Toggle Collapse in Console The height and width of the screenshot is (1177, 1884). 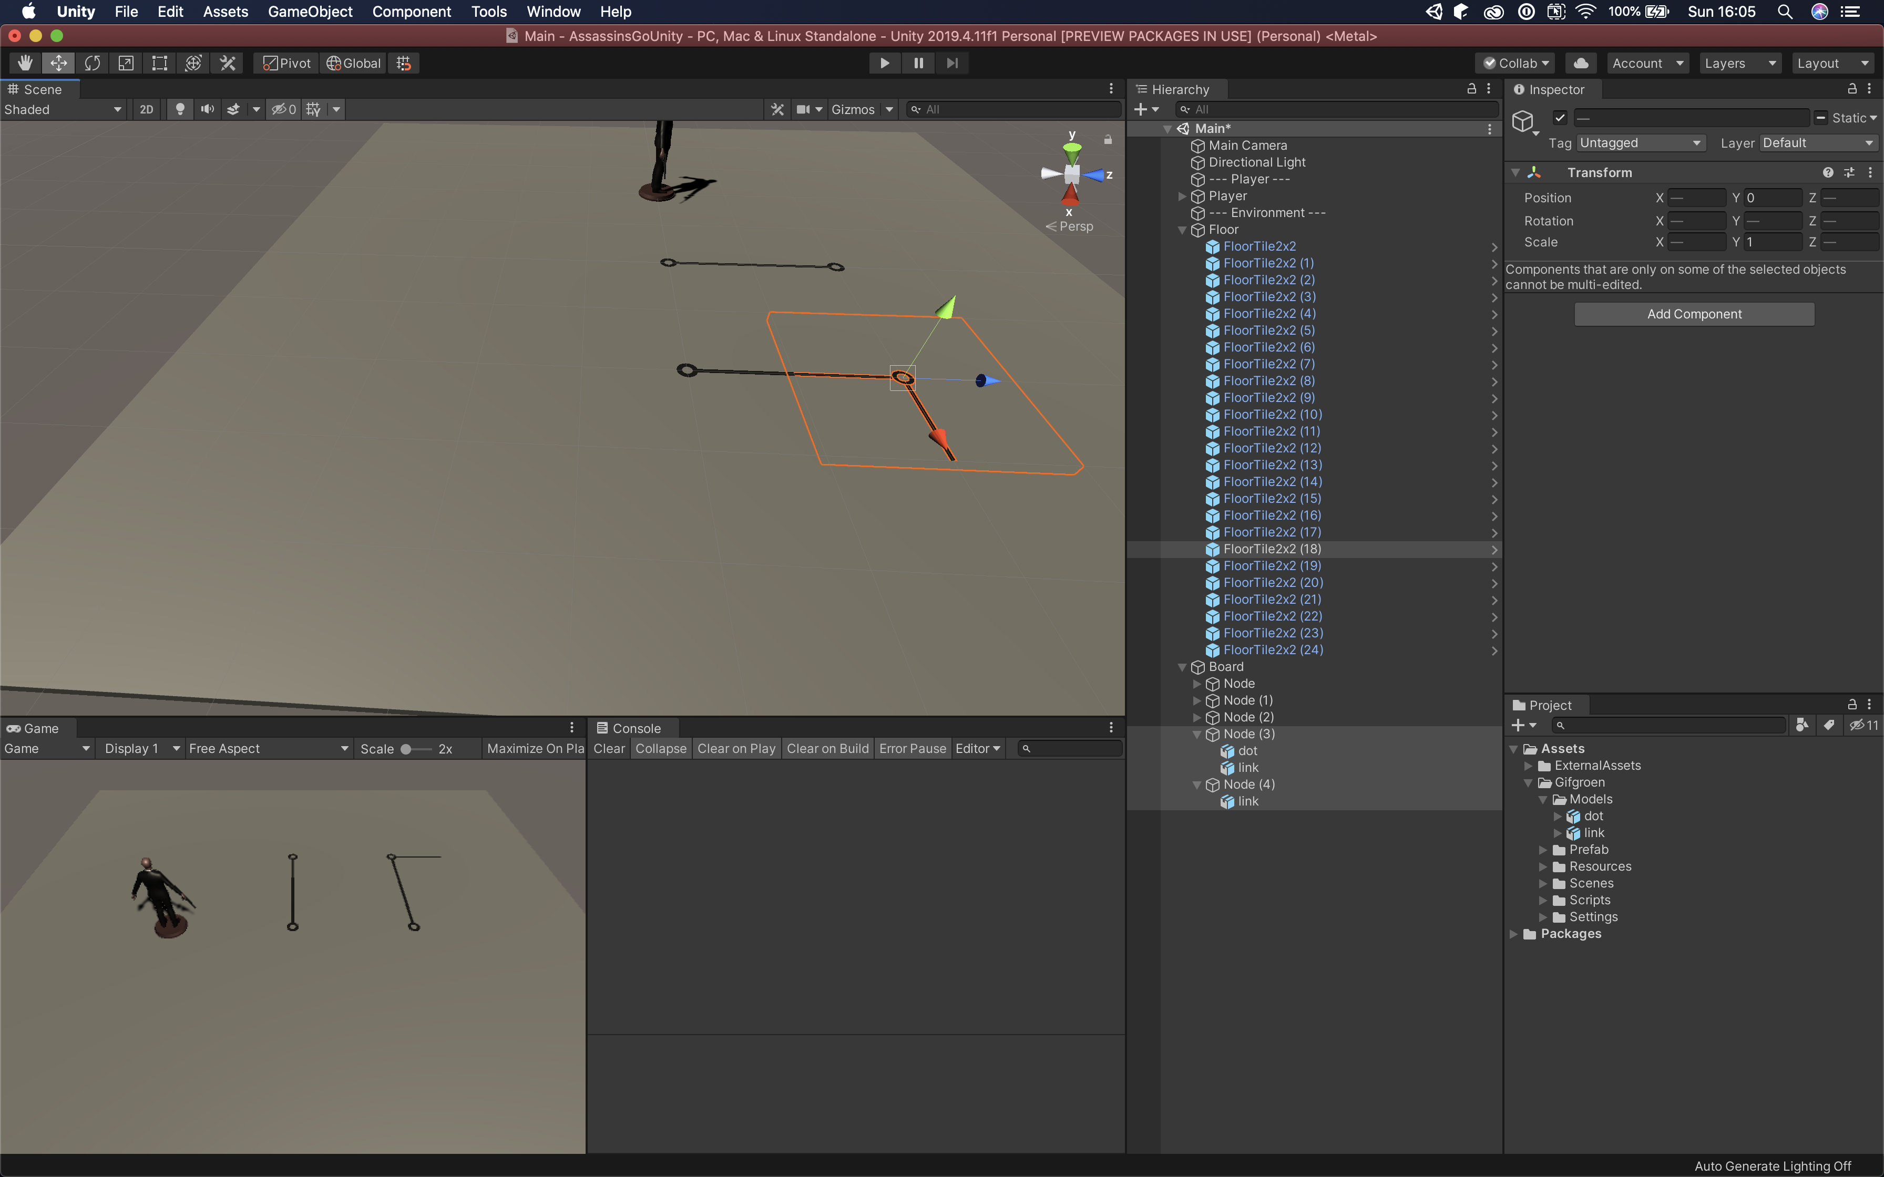tap(660, 748)
